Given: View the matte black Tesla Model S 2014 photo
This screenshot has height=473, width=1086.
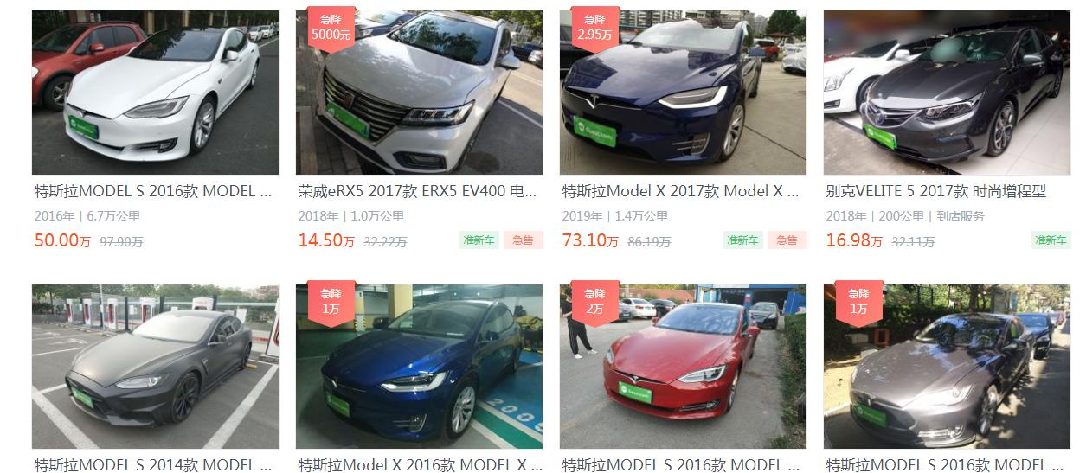Looking at the screenshot, I should tap(155, 367).
